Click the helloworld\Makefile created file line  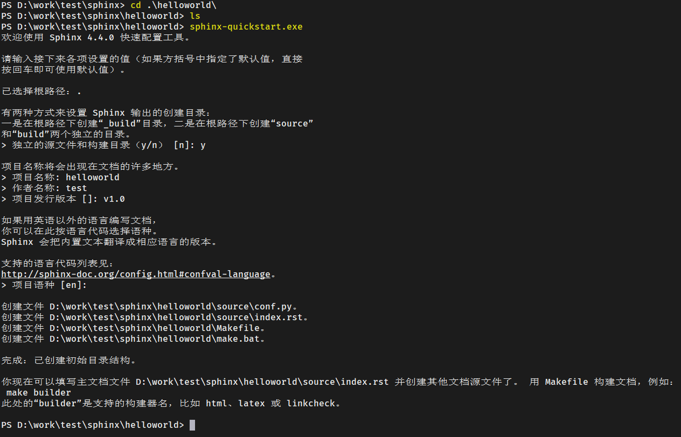(x=133, y=328)
